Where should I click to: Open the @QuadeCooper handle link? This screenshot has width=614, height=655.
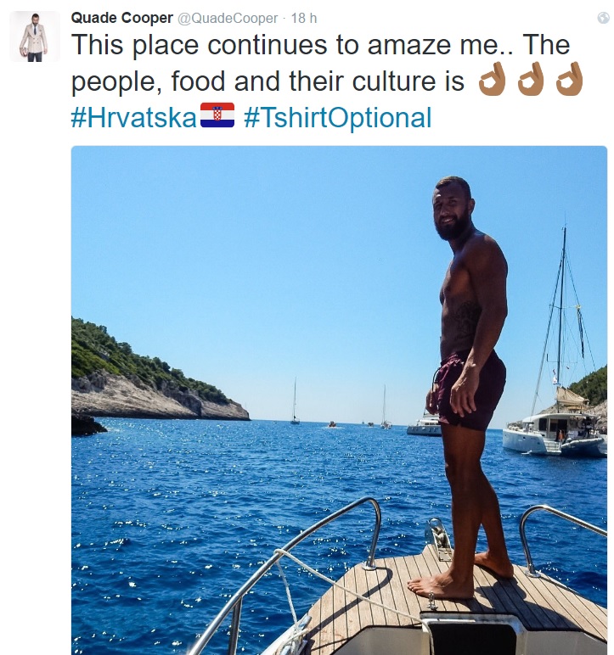228,19
